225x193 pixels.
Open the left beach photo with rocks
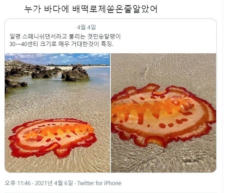coord(57,113)
